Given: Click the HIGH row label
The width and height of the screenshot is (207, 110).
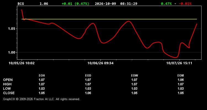Looking at the screenshot, I should pos(7,84).
